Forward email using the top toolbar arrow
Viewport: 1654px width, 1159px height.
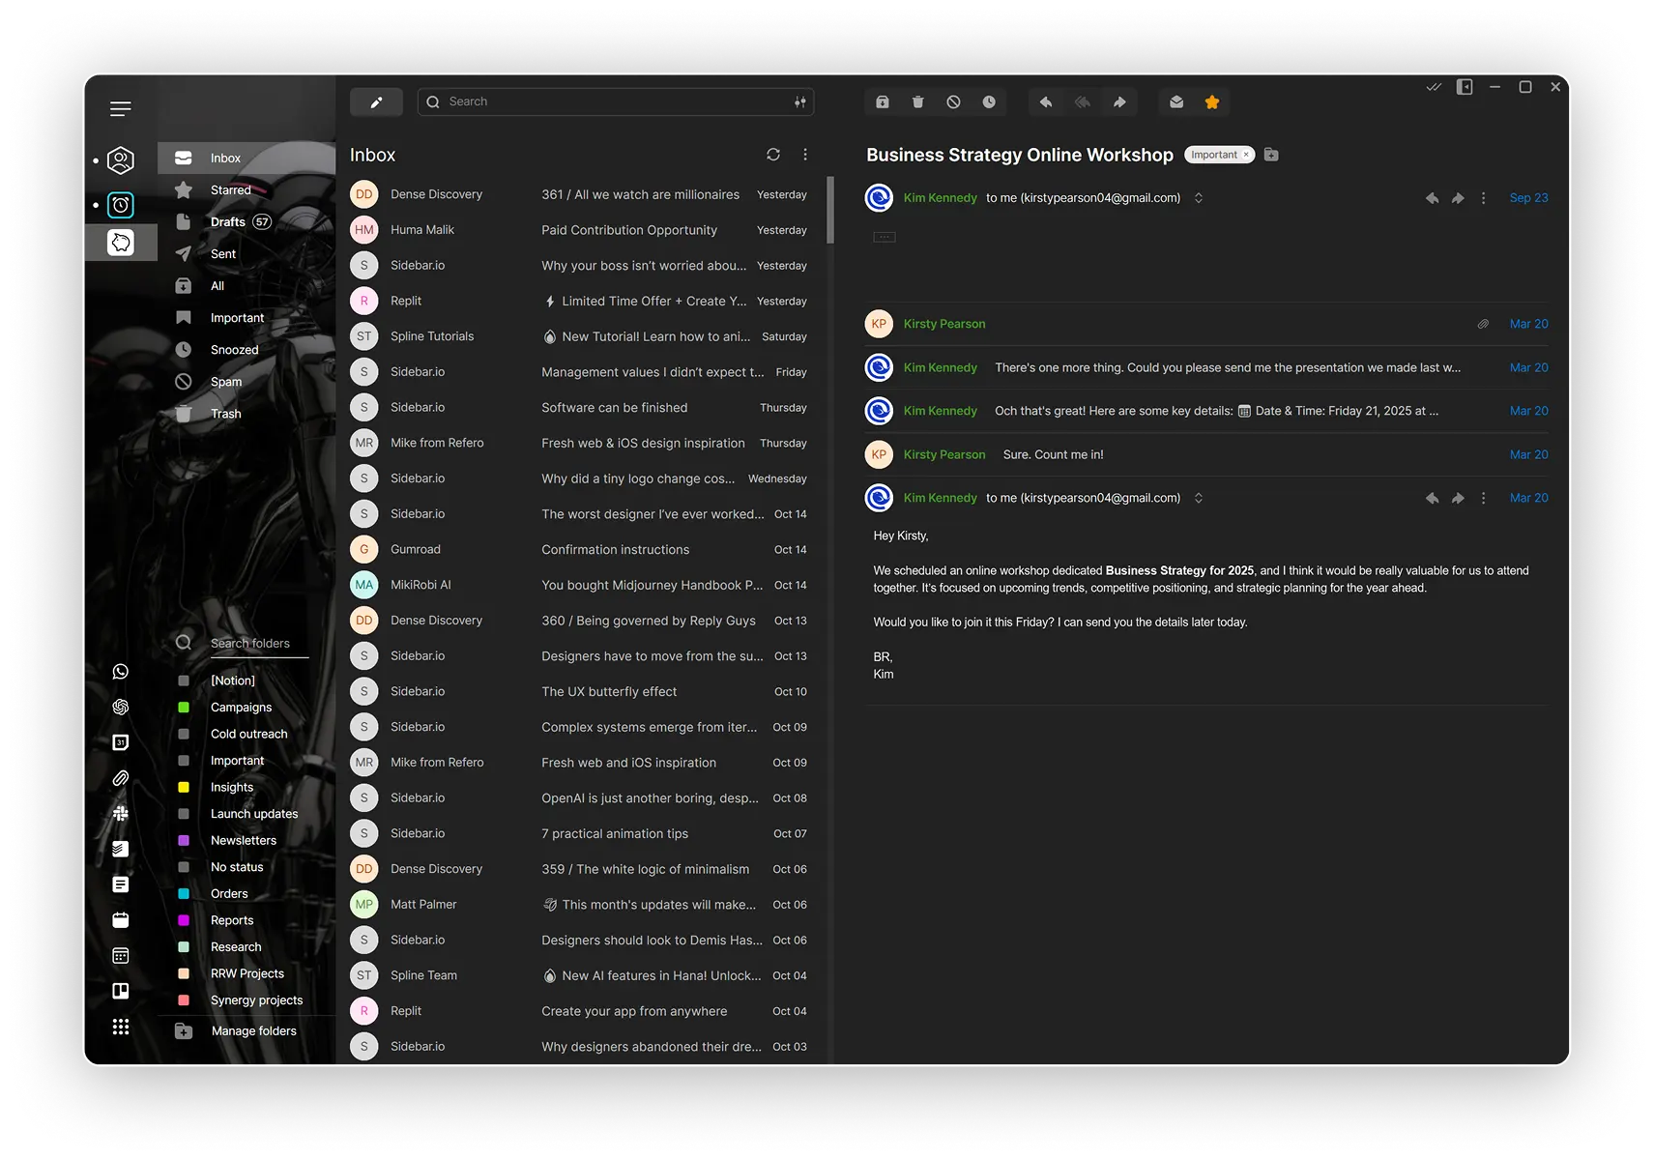(x=1119, y=101)
